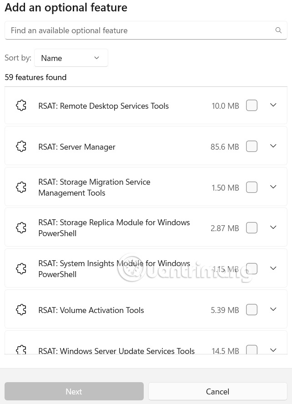Click the search magnifier icon
Viewport: 292px width, 404px height.
click(x=278, y=30)
